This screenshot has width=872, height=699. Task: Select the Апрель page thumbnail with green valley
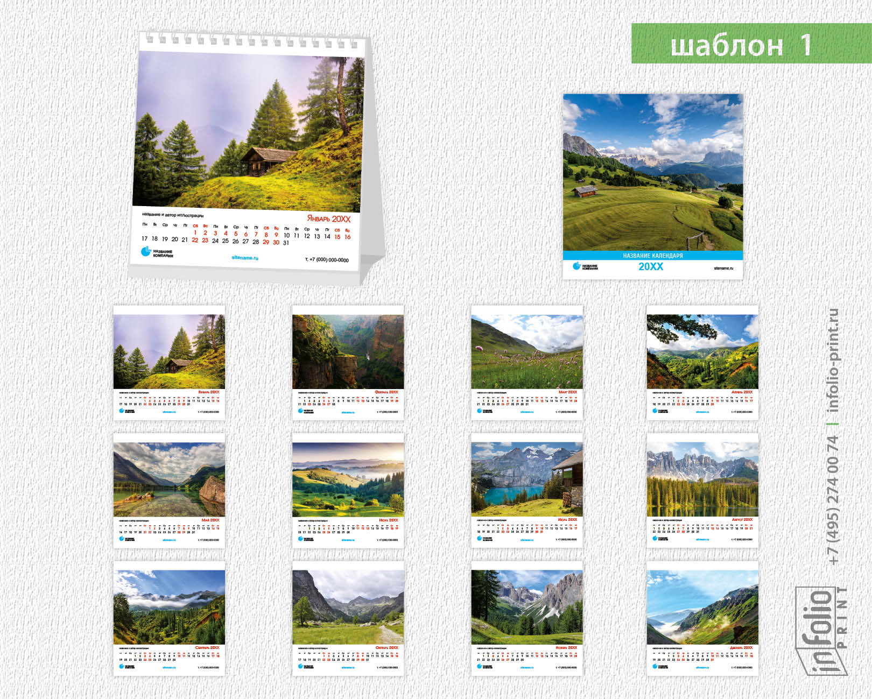702,363
